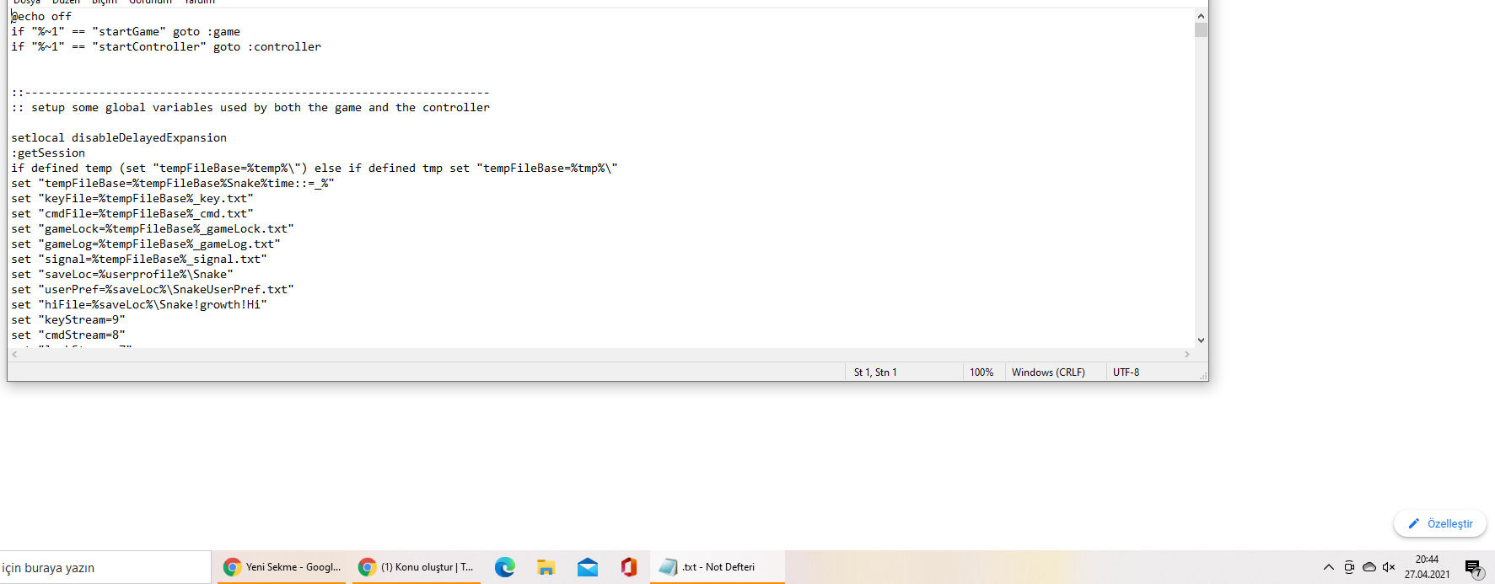Click line setting tempFileBase with Snake%time
This screenshot has width=1495, height=584.
click(173, 183)
